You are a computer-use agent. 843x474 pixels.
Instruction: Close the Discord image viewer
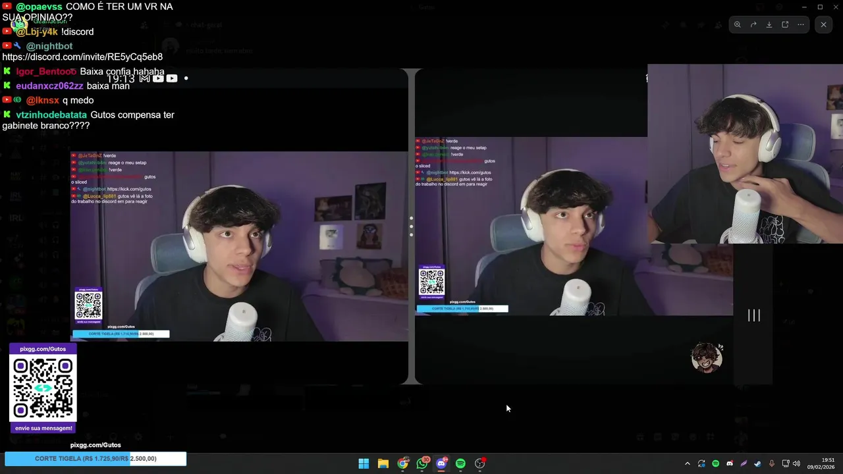(x=823, y=24)
